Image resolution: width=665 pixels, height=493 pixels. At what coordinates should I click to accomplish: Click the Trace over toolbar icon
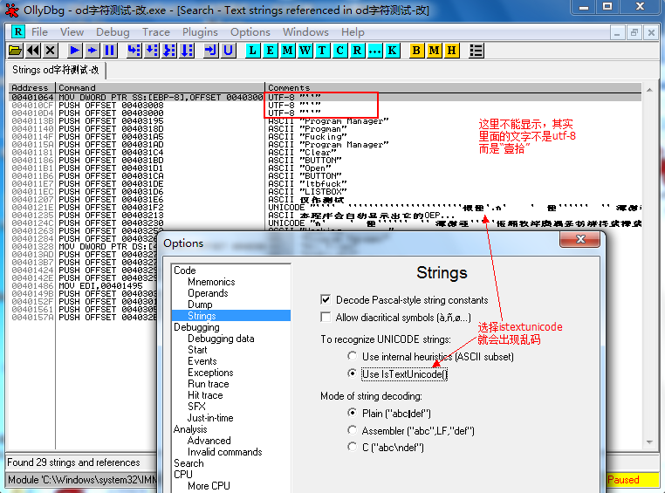tap(187, 51)
